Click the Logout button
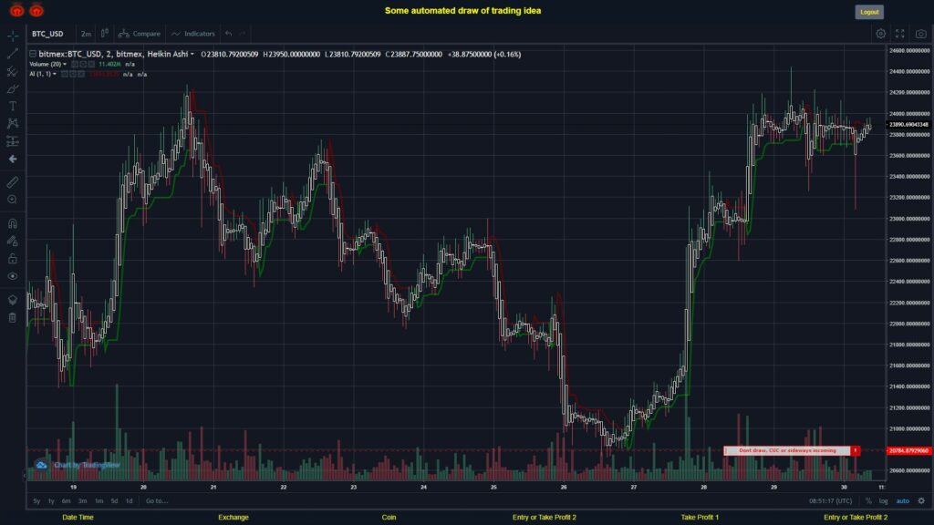 pyautogui.click(x=869, y=12)
